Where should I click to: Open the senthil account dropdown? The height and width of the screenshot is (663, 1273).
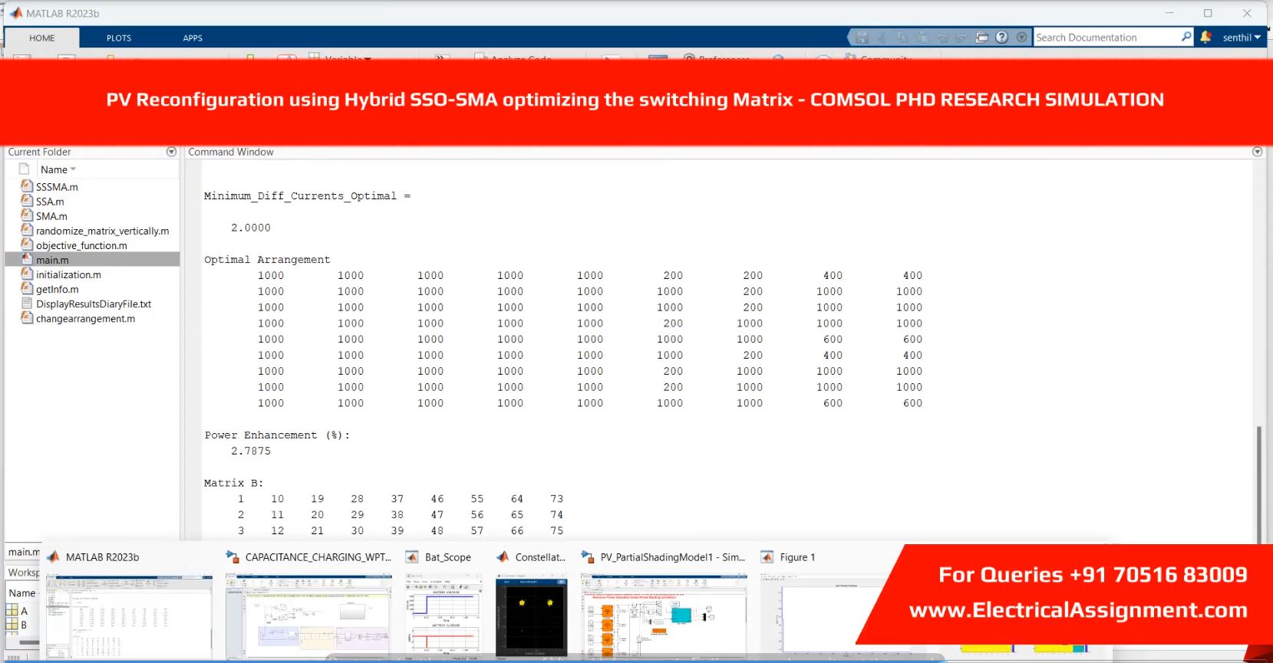point(1242,38)
